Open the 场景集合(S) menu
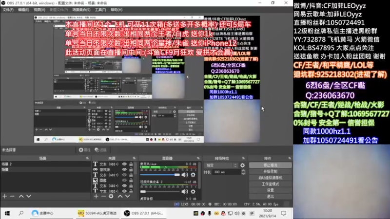Viewport: 390px width, 219px height. pos(81,10)
